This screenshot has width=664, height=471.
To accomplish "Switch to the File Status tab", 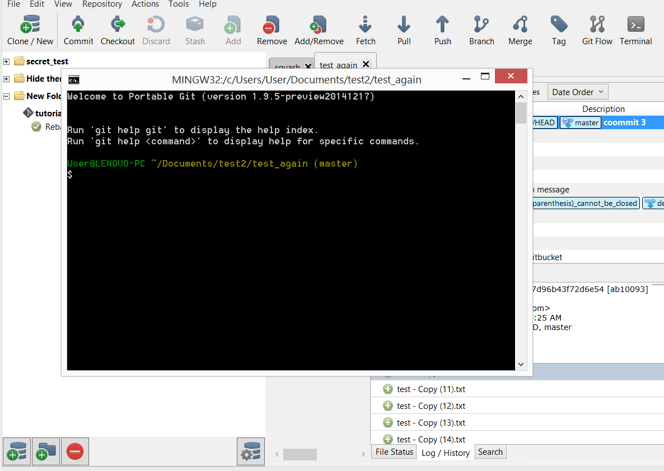I will tap(394, 452).
